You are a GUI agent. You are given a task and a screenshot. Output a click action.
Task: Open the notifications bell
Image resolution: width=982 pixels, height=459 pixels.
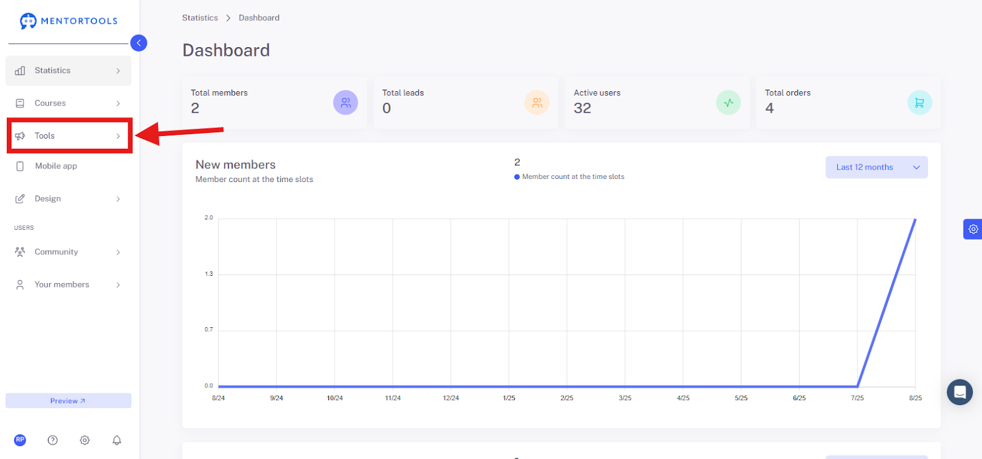pos(117,440)
